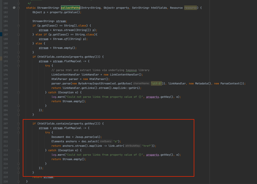Image resolution: width=257 pixels, height=184 pixels.
Task: Click the charsetName inlay hint on line 198
Action: 141,83
